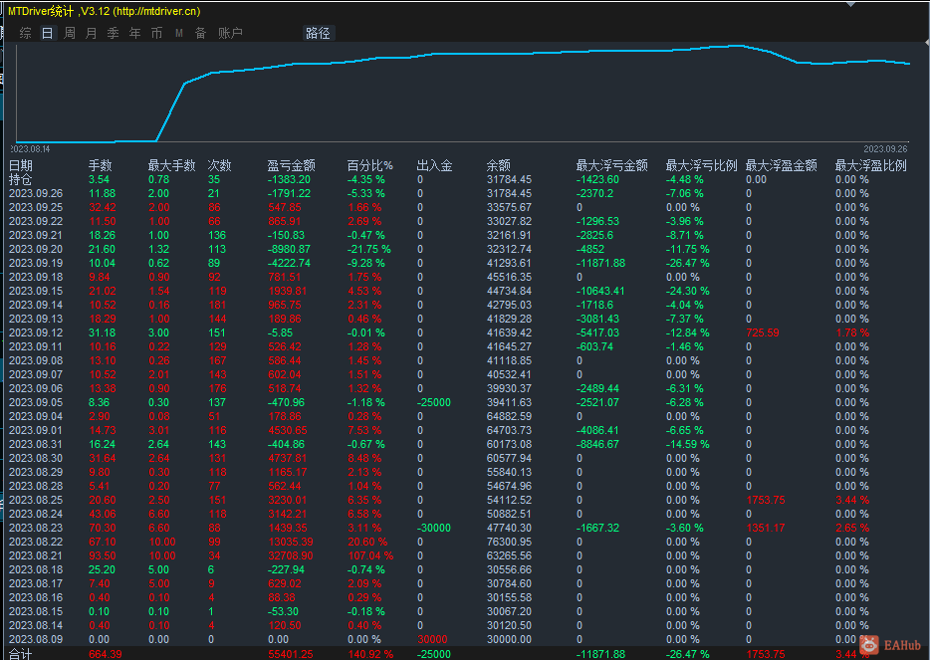Click the 30000 deposit on 2023.08.09
Image resolution: width=930 pixels, height=660 pixels.
click(432, 639)
